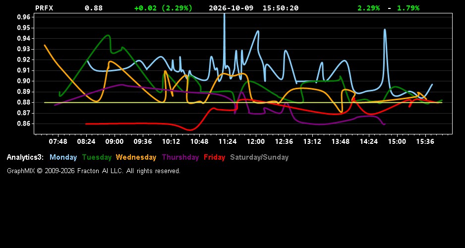465x248 pixels.
Task: Click the red Friday line's lowest dip
Action: tap(190, 129)
